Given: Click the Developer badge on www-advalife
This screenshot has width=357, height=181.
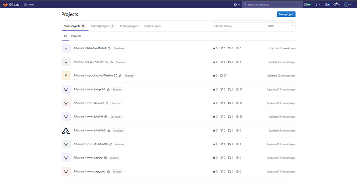Looking at the screenshot, I should coord(116,117).
